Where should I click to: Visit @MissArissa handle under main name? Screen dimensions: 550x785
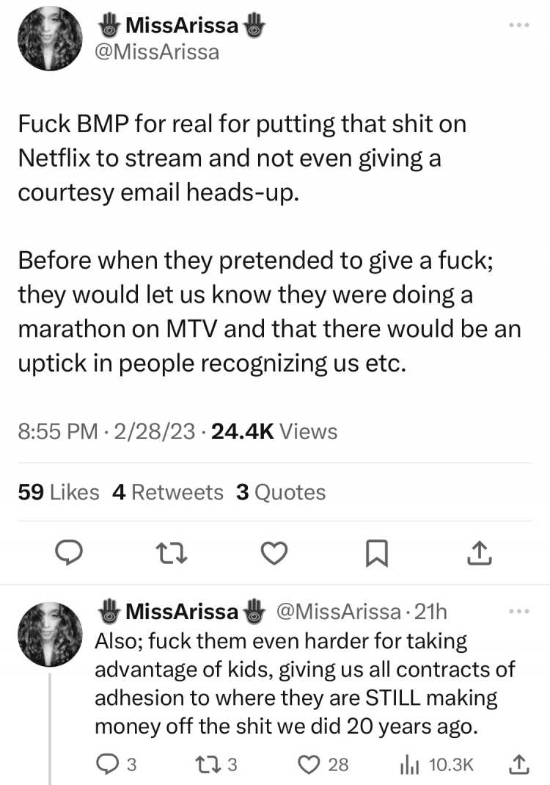(157, 52)
